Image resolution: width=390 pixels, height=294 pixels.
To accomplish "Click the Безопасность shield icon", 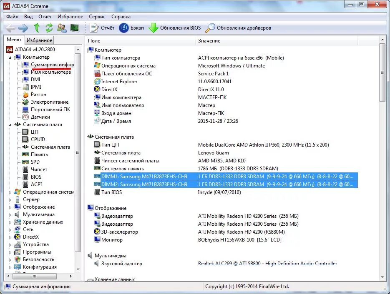I will (18, 259).
